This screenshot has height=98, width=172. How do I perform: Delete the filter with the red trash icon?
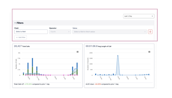click(x=150, y=32)
